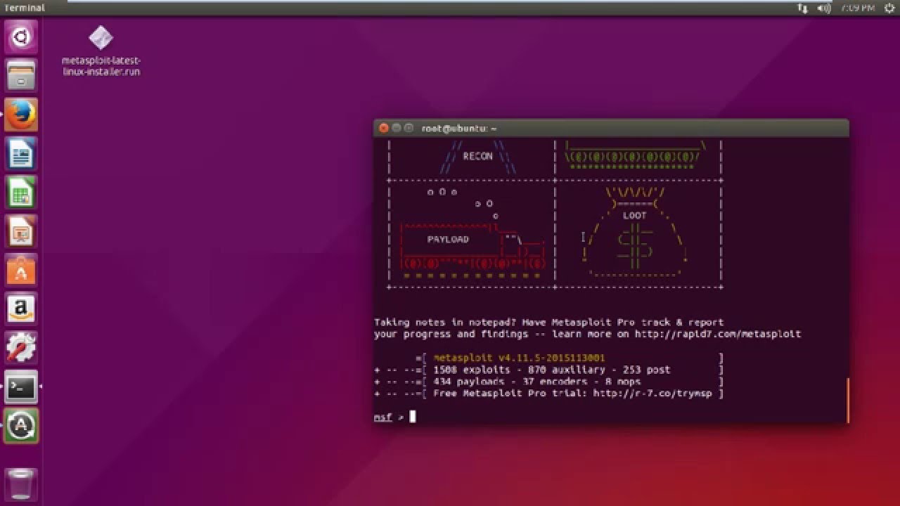The height and width of the screenshot is (506, 900).
Task: Click the '1508 exploits - 870 auxiliary' line
Action: [x=551, y=370]
